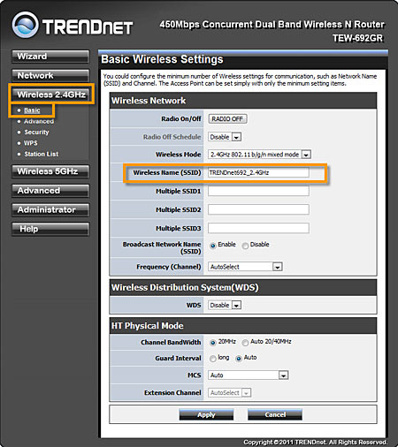Image resolution: width=398 pixels, height=447 pixels.
Task: Select Auto 20/40MHz channel bandwidth
Action: pyautogui.click(x=245, y=343)
